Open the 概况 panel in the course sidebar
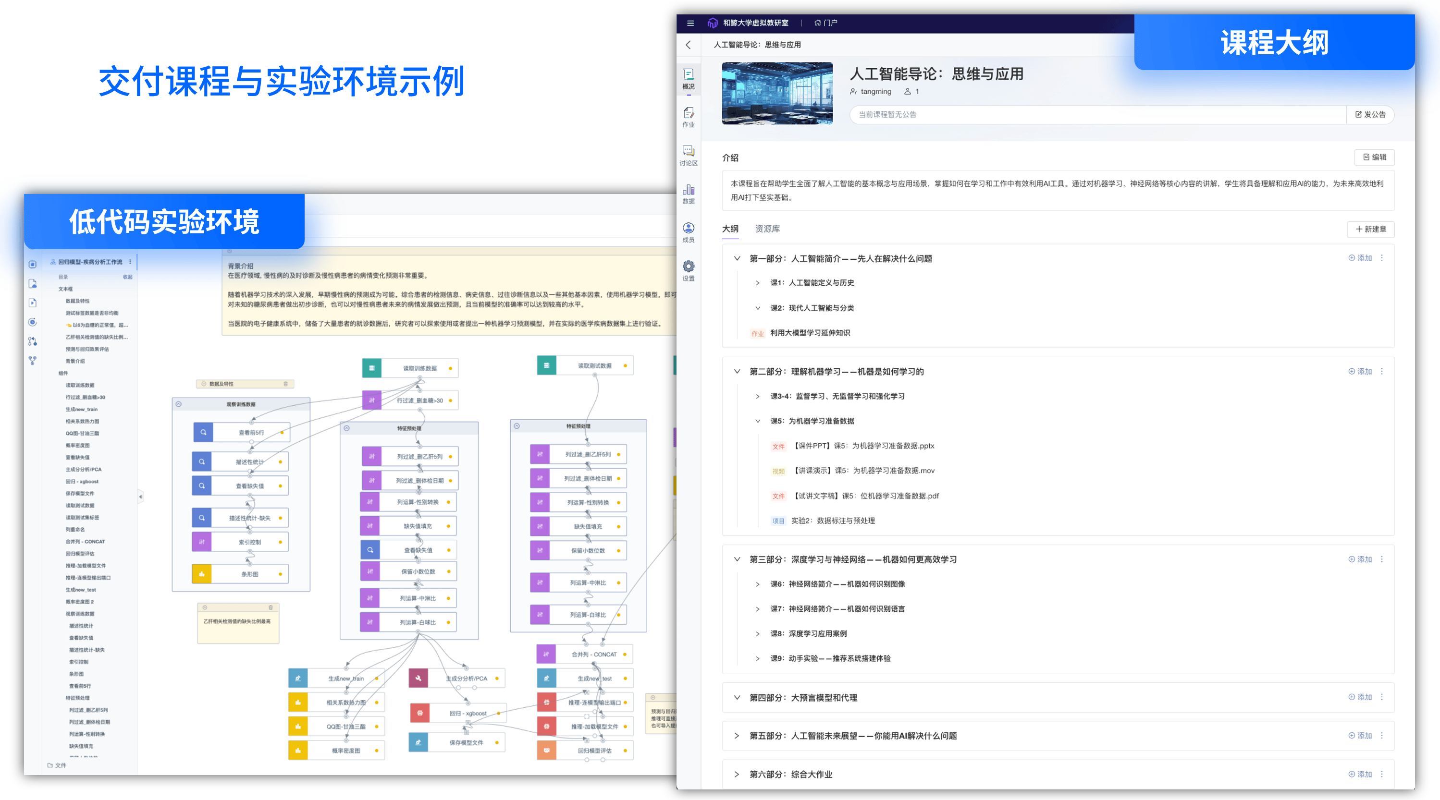 pos(689,78)
